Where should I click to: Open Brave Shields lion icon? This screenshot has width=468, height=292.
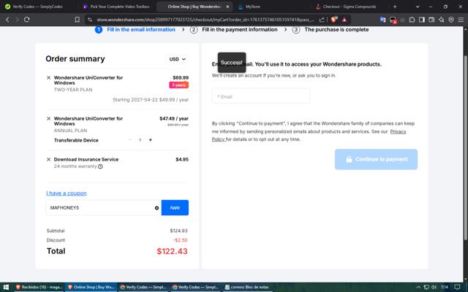pyautogui.click(x=334, y=20)
